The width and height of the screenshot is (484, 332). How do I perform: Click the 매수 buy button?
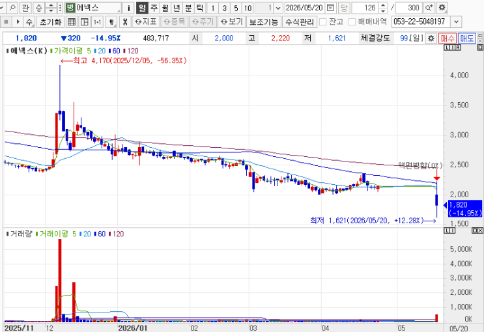point(448,38)
